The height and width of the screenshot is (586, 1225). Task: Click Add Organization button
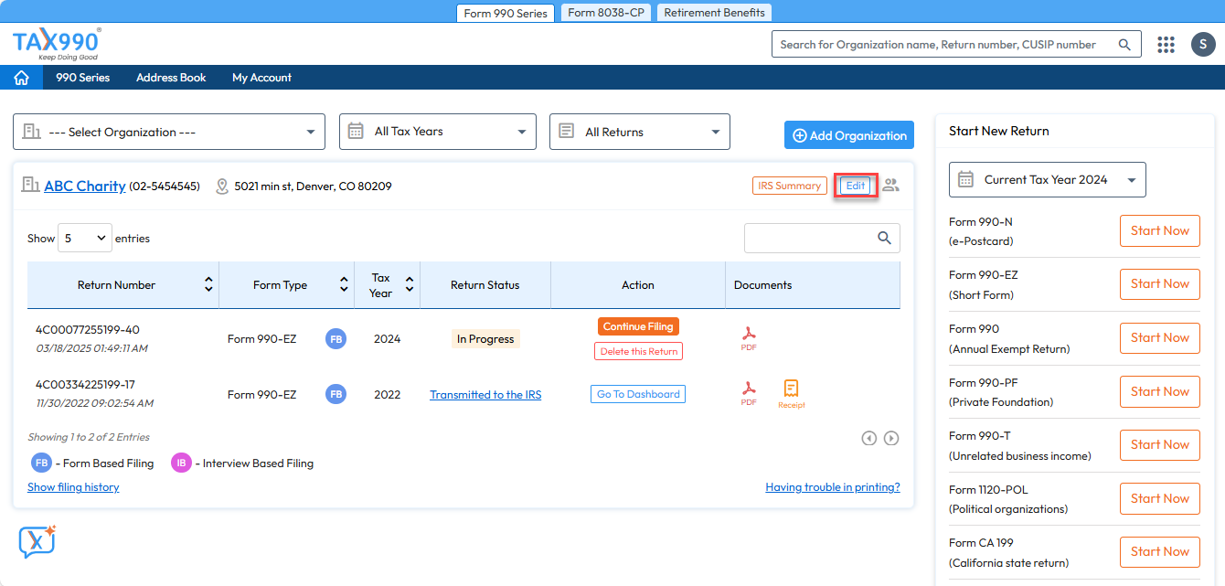pyautogui.click(x=849, y=135)
